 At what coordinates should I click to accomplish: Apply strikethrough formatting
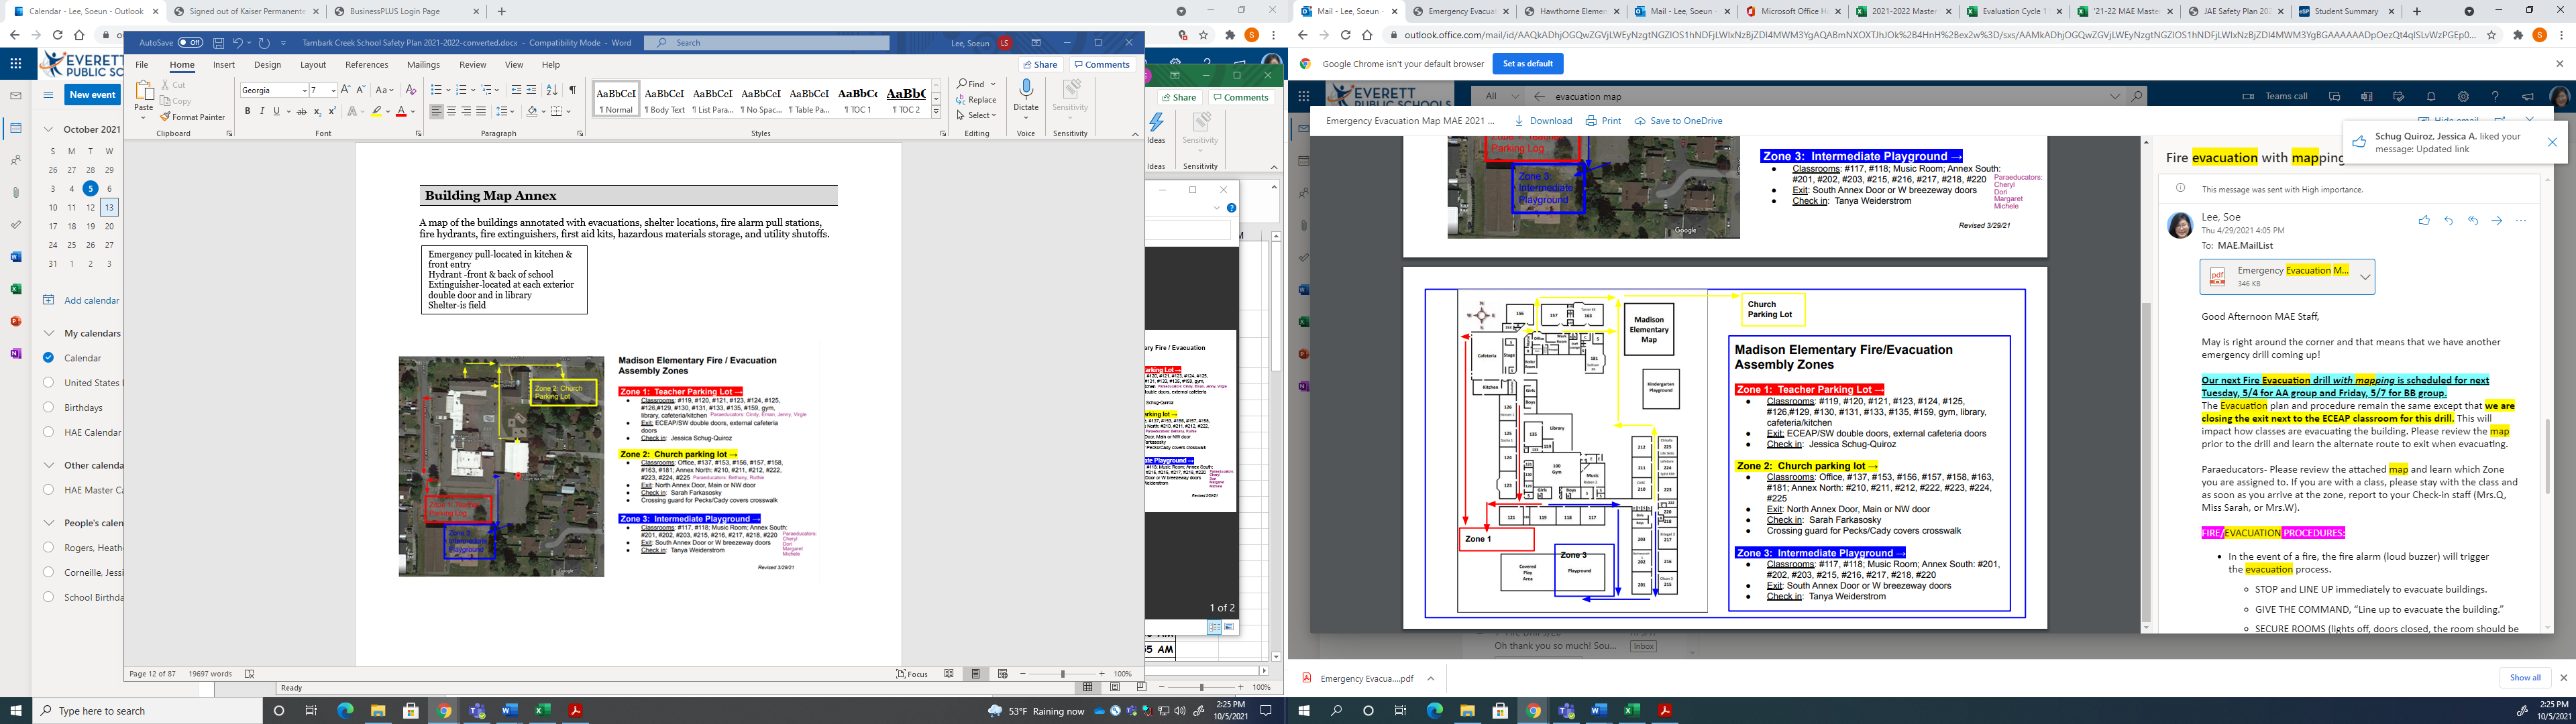click(301, 111)
